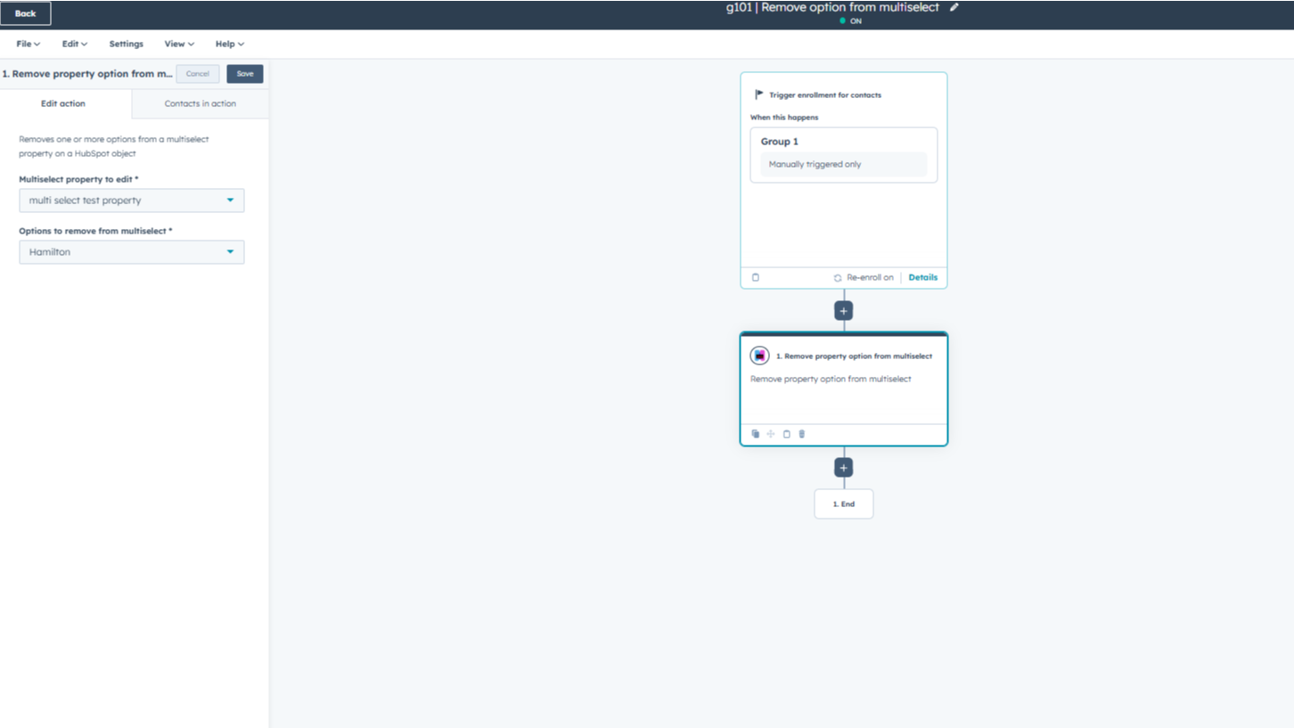
Task: Click the Save button
Action: [245, 74]
